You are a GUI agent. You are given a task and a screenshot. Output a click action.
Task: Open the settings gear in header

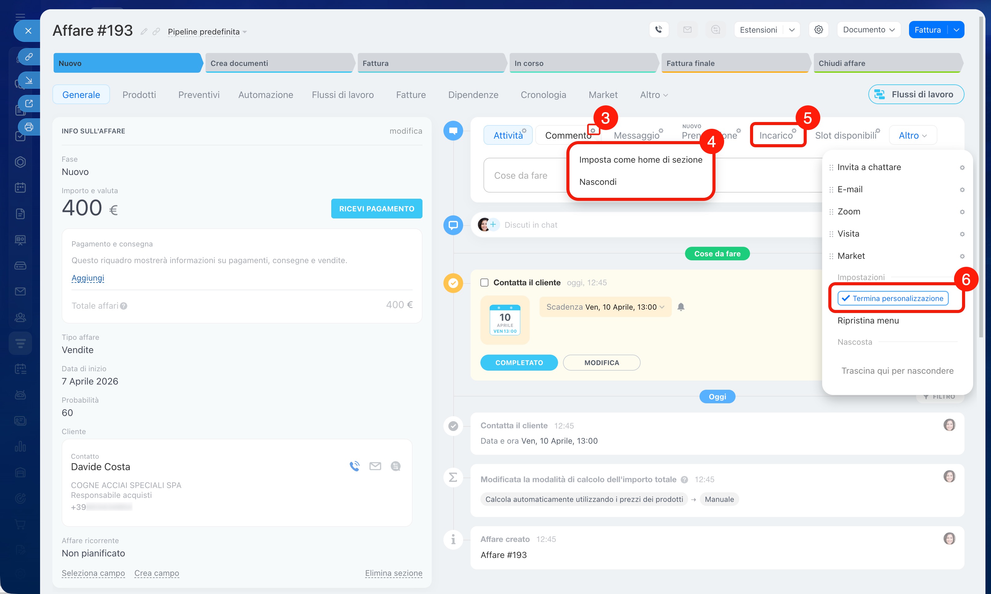(x=818, y=30)
